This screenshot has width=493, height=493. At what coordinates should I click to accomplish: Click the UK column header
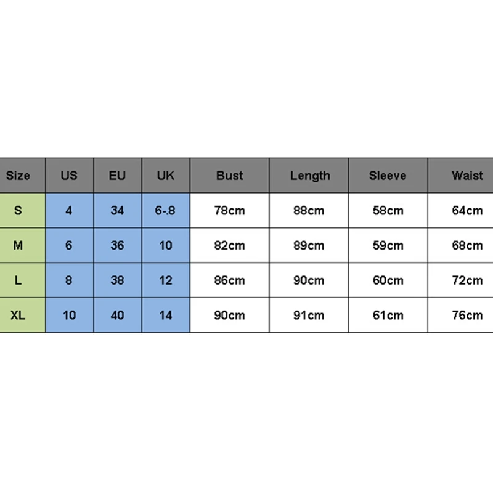click(x=166, y=176)
